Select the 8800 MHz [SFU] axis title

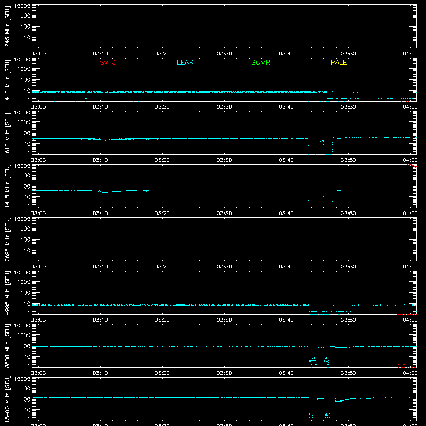(x=7, y=346)
